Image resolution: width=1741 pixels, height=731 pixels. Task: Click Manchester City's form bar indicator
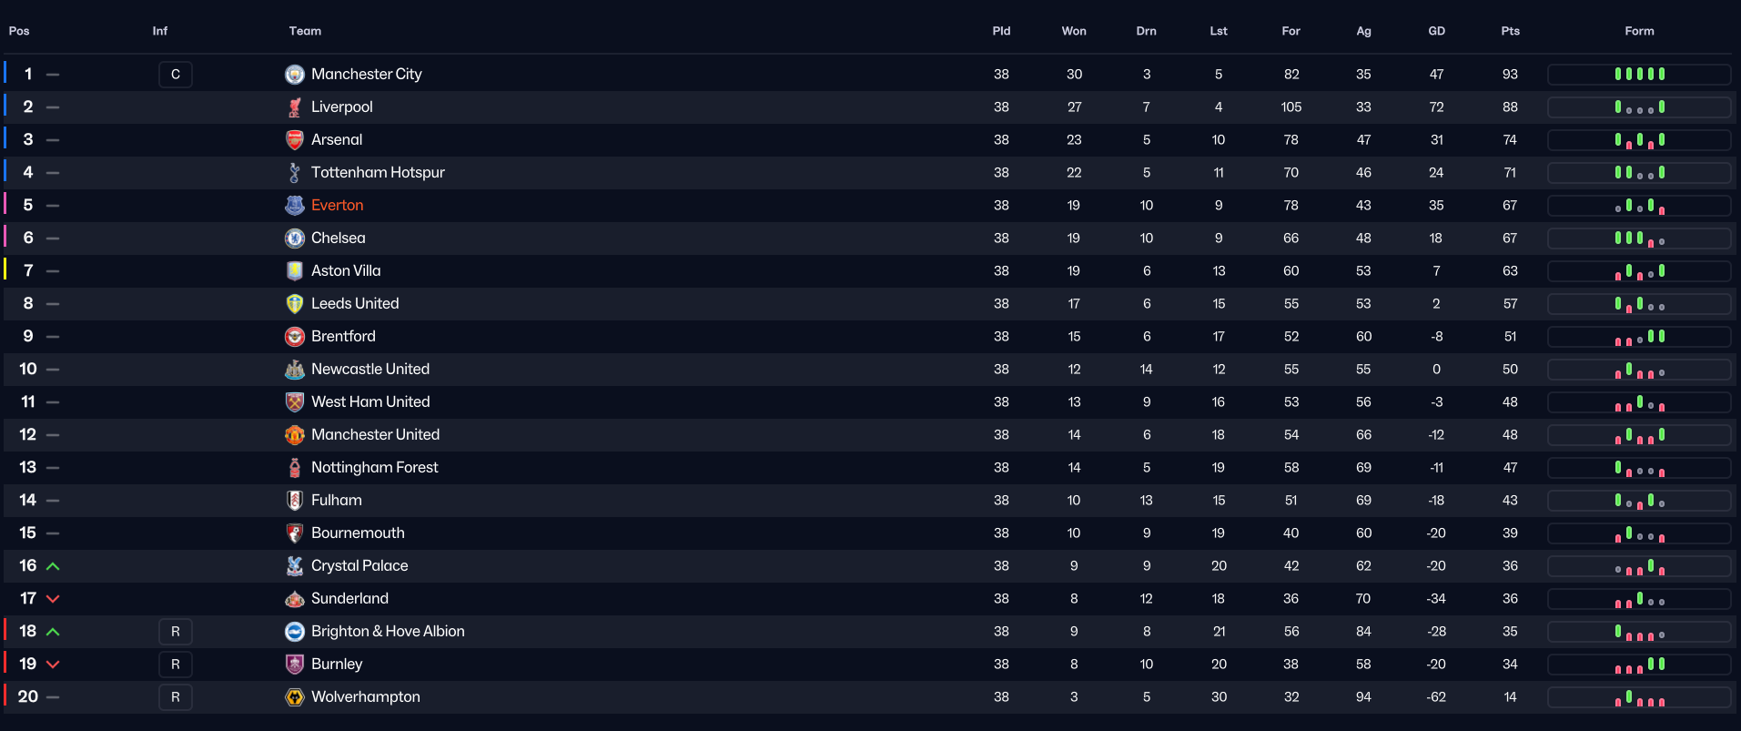point(1639,75)
